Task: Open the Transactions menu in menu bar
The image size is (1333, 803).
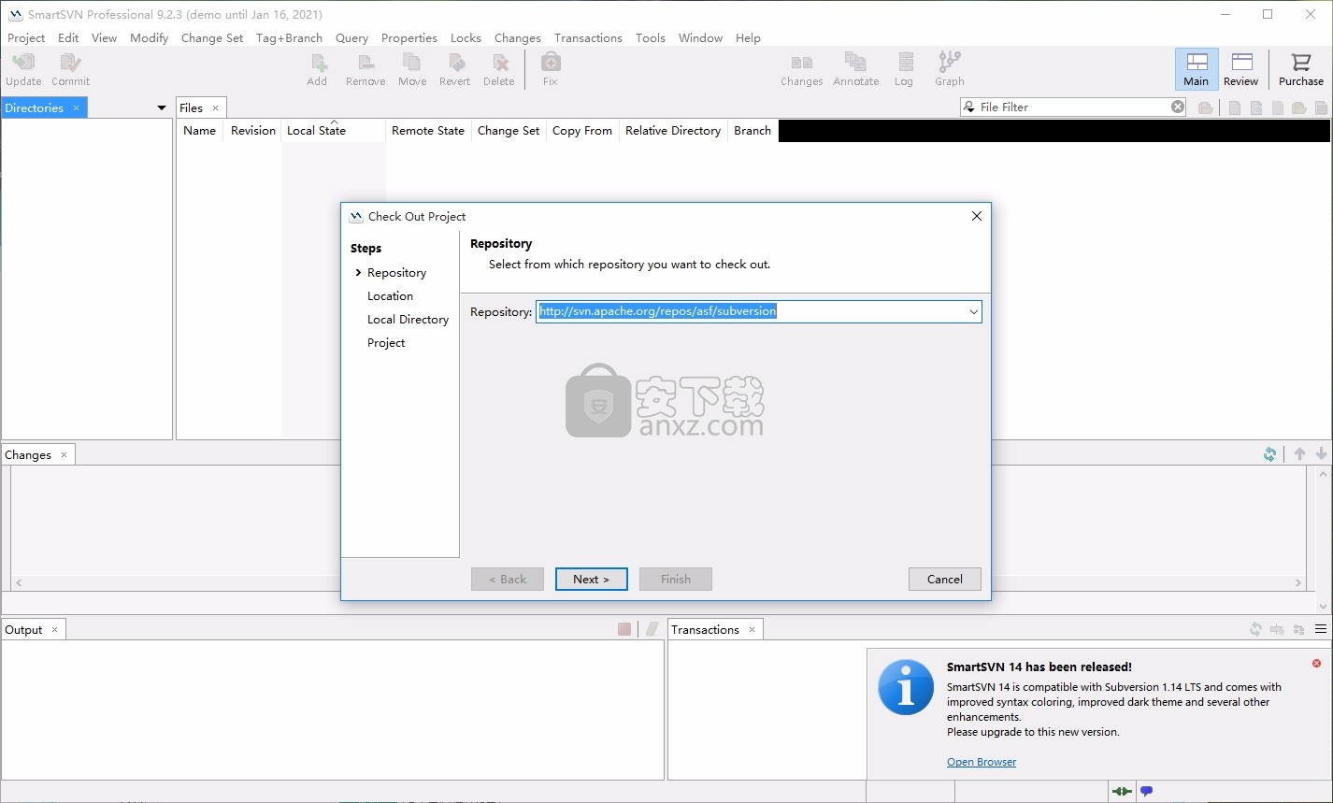Action: pyautogui.click(x=588, y=38)
